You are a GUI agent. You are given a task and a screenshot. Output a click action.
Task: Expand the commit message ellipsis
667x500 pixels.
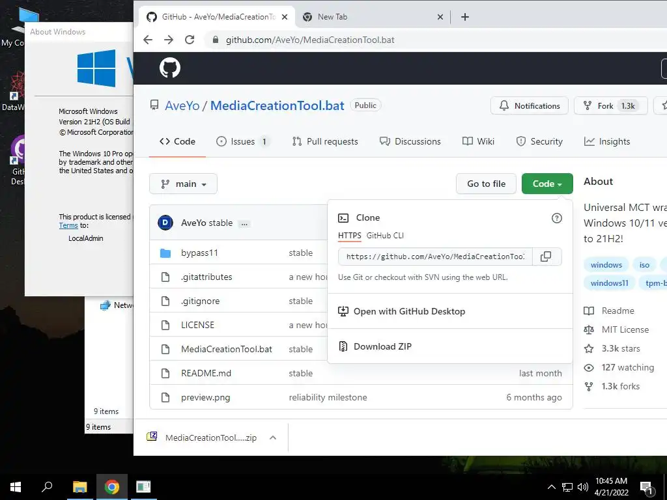click(x=244, y=224)
